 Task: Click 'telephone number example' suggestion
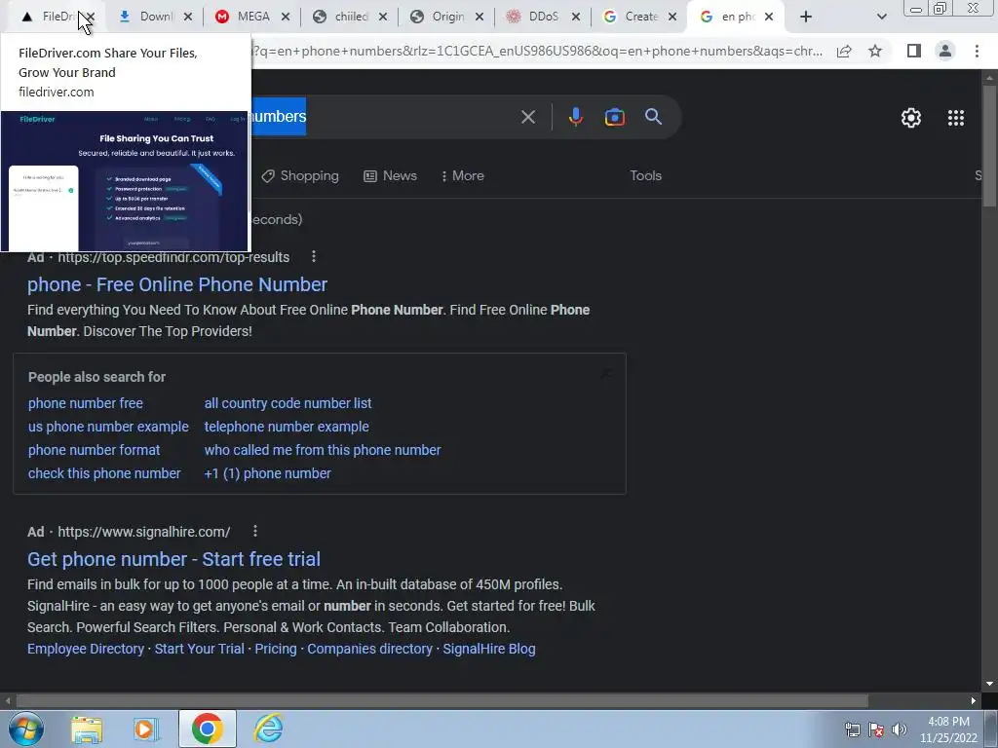click(287, 427)
